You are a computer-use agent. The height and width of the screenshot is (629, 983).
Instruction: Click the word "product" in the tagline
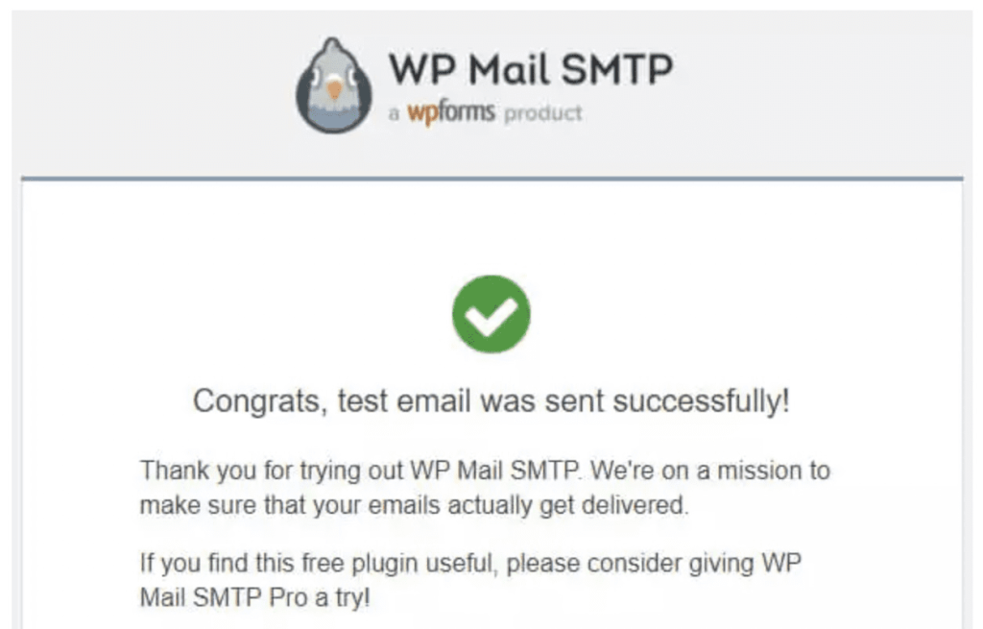tap(543, 113)
